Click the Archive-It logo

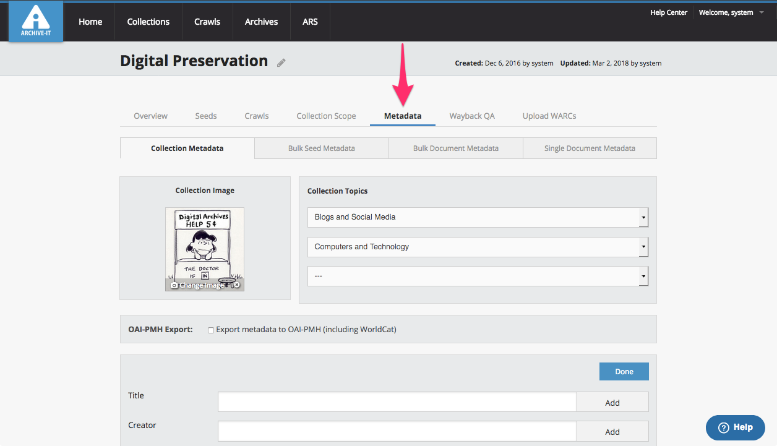coord(35,21)
